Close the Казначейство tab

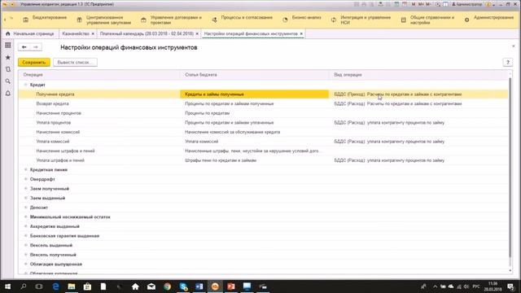tap(93, 33)
